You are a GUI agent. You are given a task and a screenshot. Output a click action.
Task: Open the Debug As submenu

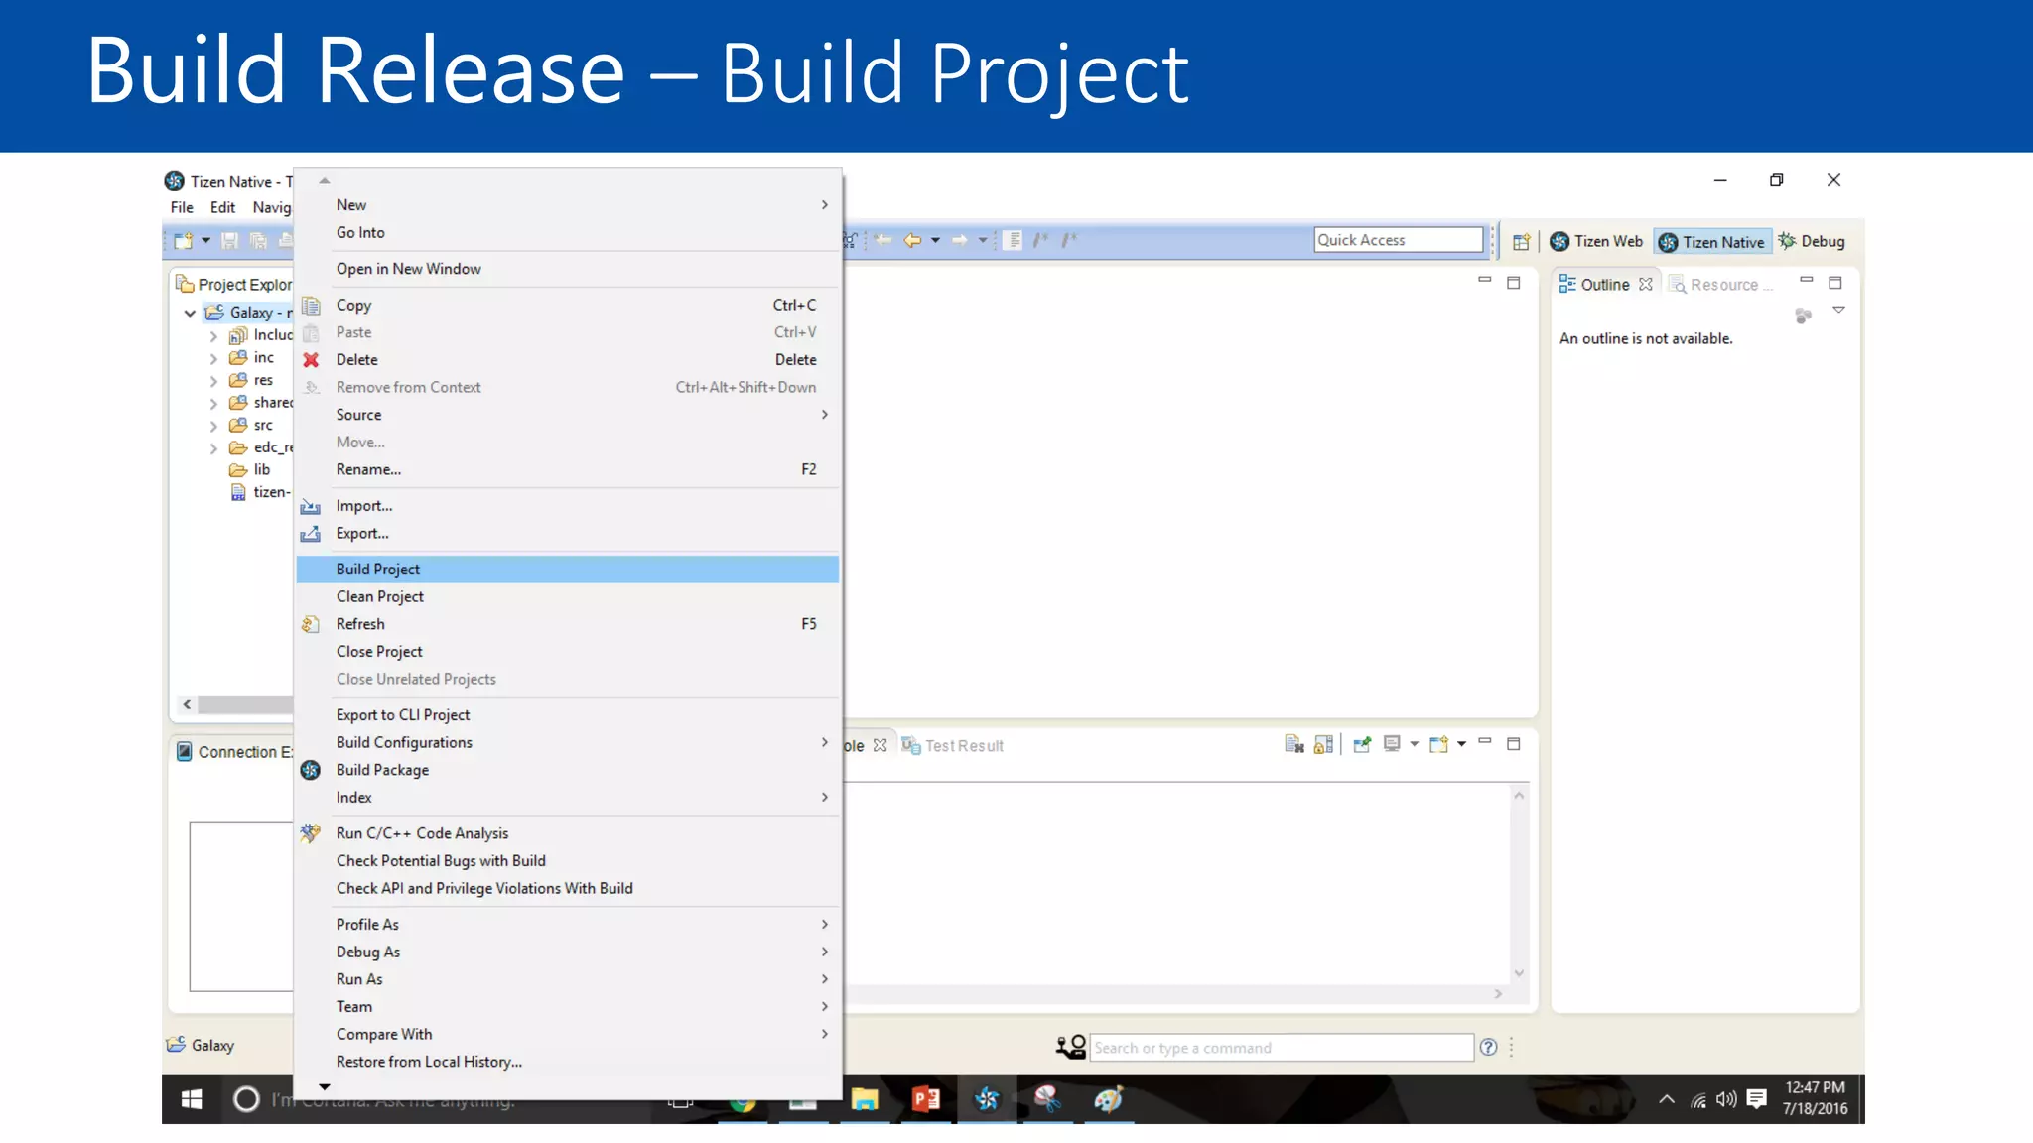point(567,952)
